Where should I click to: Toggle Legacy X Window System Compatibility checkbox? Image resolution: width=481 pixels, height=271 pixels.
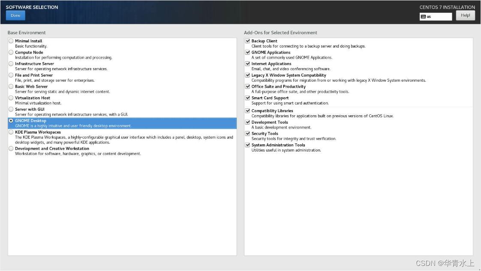tap(247, 75)
